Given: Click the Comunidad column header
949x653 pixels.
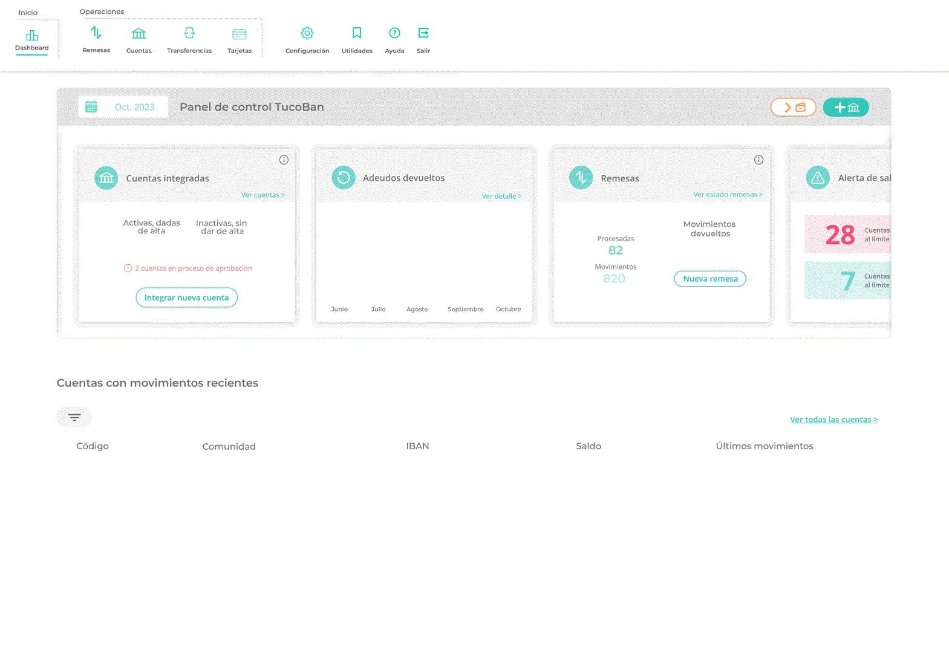Looking at the screenshot, I should point(229,446).
